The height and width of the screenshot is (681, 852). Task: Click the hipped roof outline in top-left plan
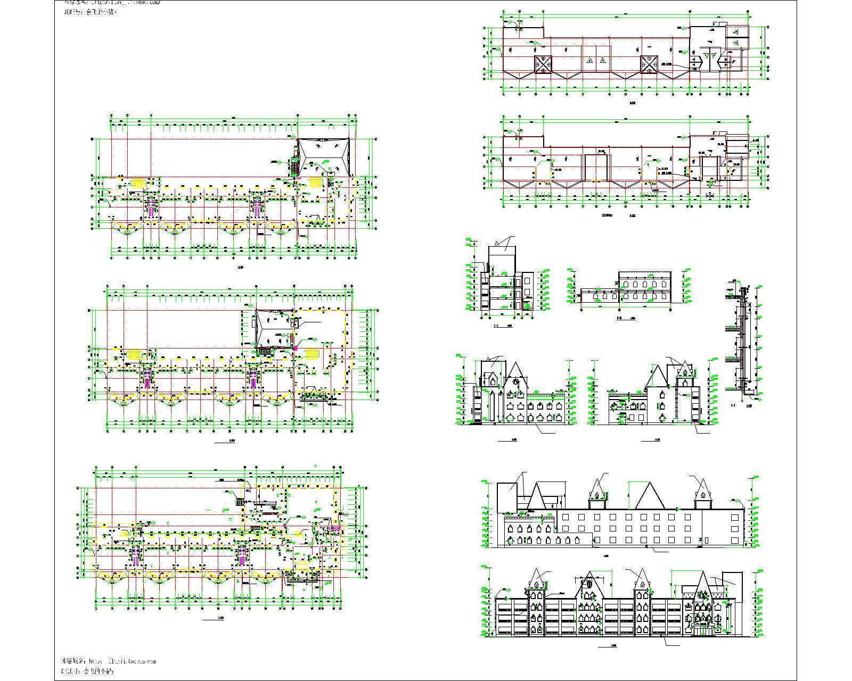click(323, 157)
